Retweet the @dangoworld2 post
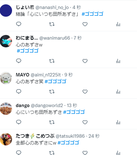This screenshot has height=155, width=137. point(52,122)
